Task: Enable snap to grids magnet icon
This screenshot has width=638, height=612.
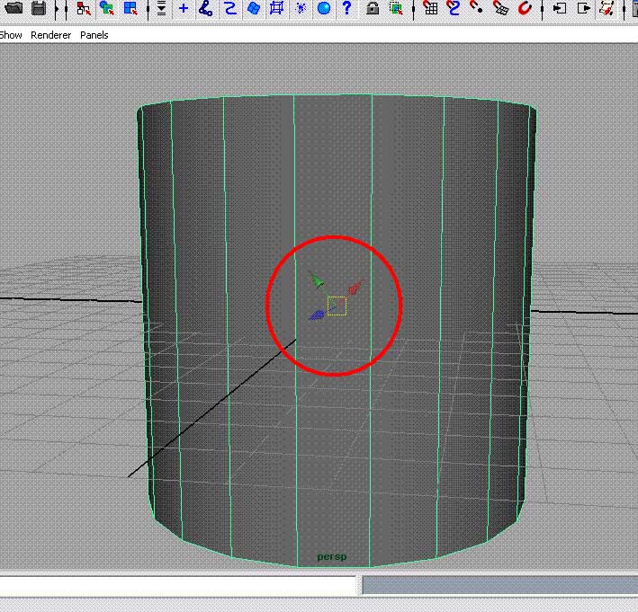Action: (431, 9)
